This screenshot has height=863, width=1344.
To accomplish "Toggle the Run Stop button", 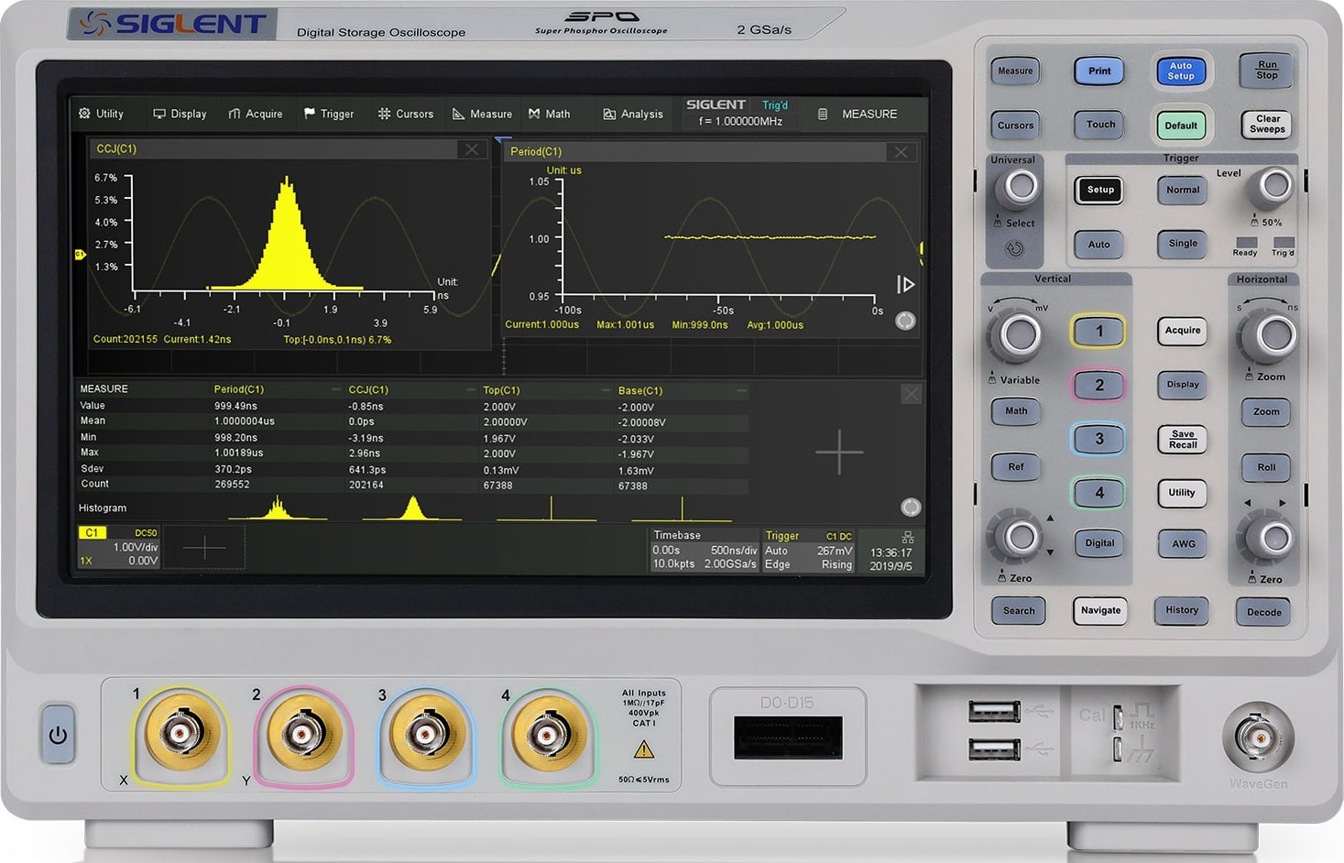I will coord(1267,70).
